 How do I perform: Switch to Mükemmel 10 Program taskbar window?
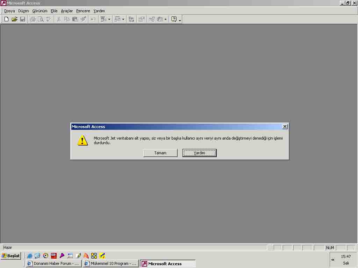tap(111, 264)
